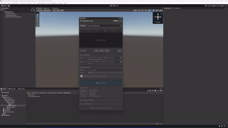Click the Filename input field

coord(105,70)
